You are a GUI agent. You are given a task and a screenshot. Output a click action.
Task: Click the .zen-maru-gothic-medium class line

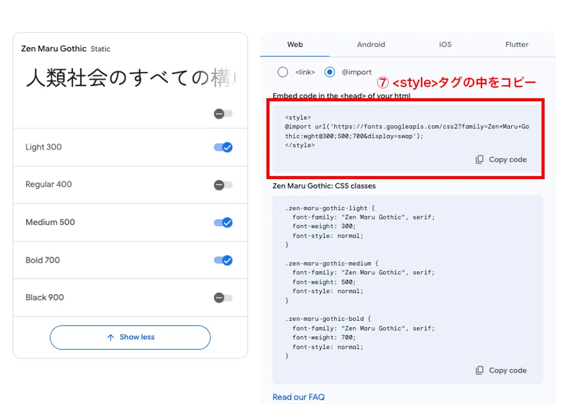tap(331, 264)
